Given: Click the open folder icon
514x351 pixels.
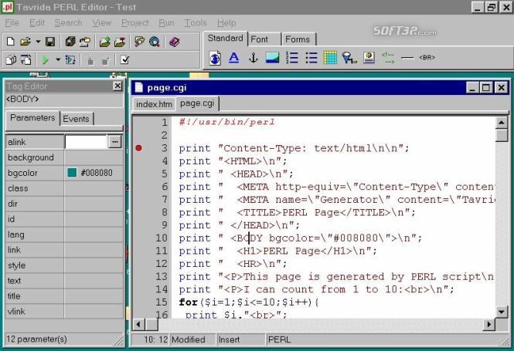Looking at the screenshot, I should (x=26, y=42).
